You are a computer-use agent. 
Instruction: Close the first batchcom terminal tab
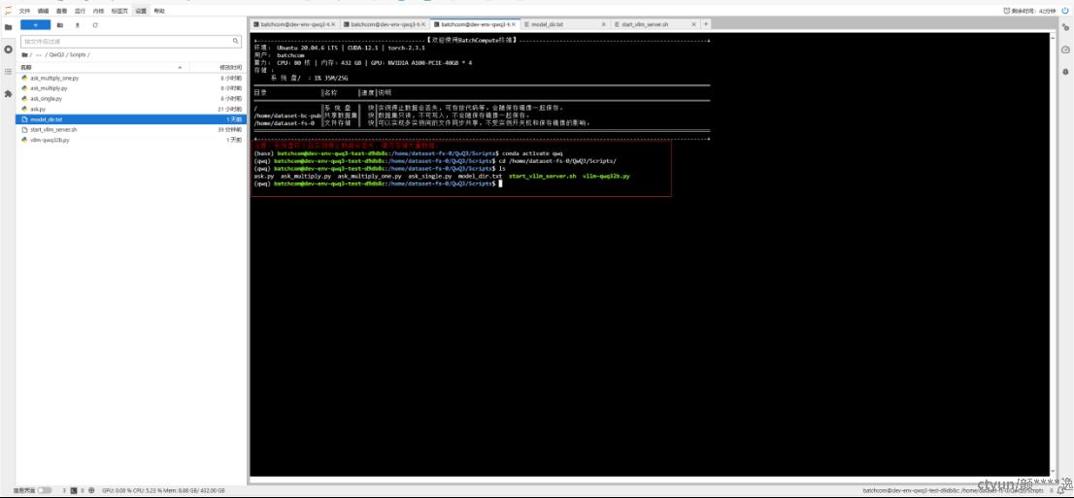(334, 24)
